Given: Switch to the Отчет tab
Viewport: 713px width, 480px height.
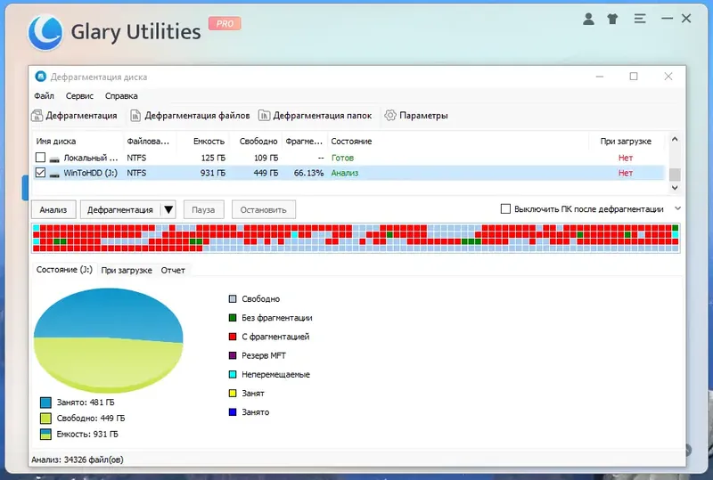Looking at the screenshot, I should click(173, 270).
